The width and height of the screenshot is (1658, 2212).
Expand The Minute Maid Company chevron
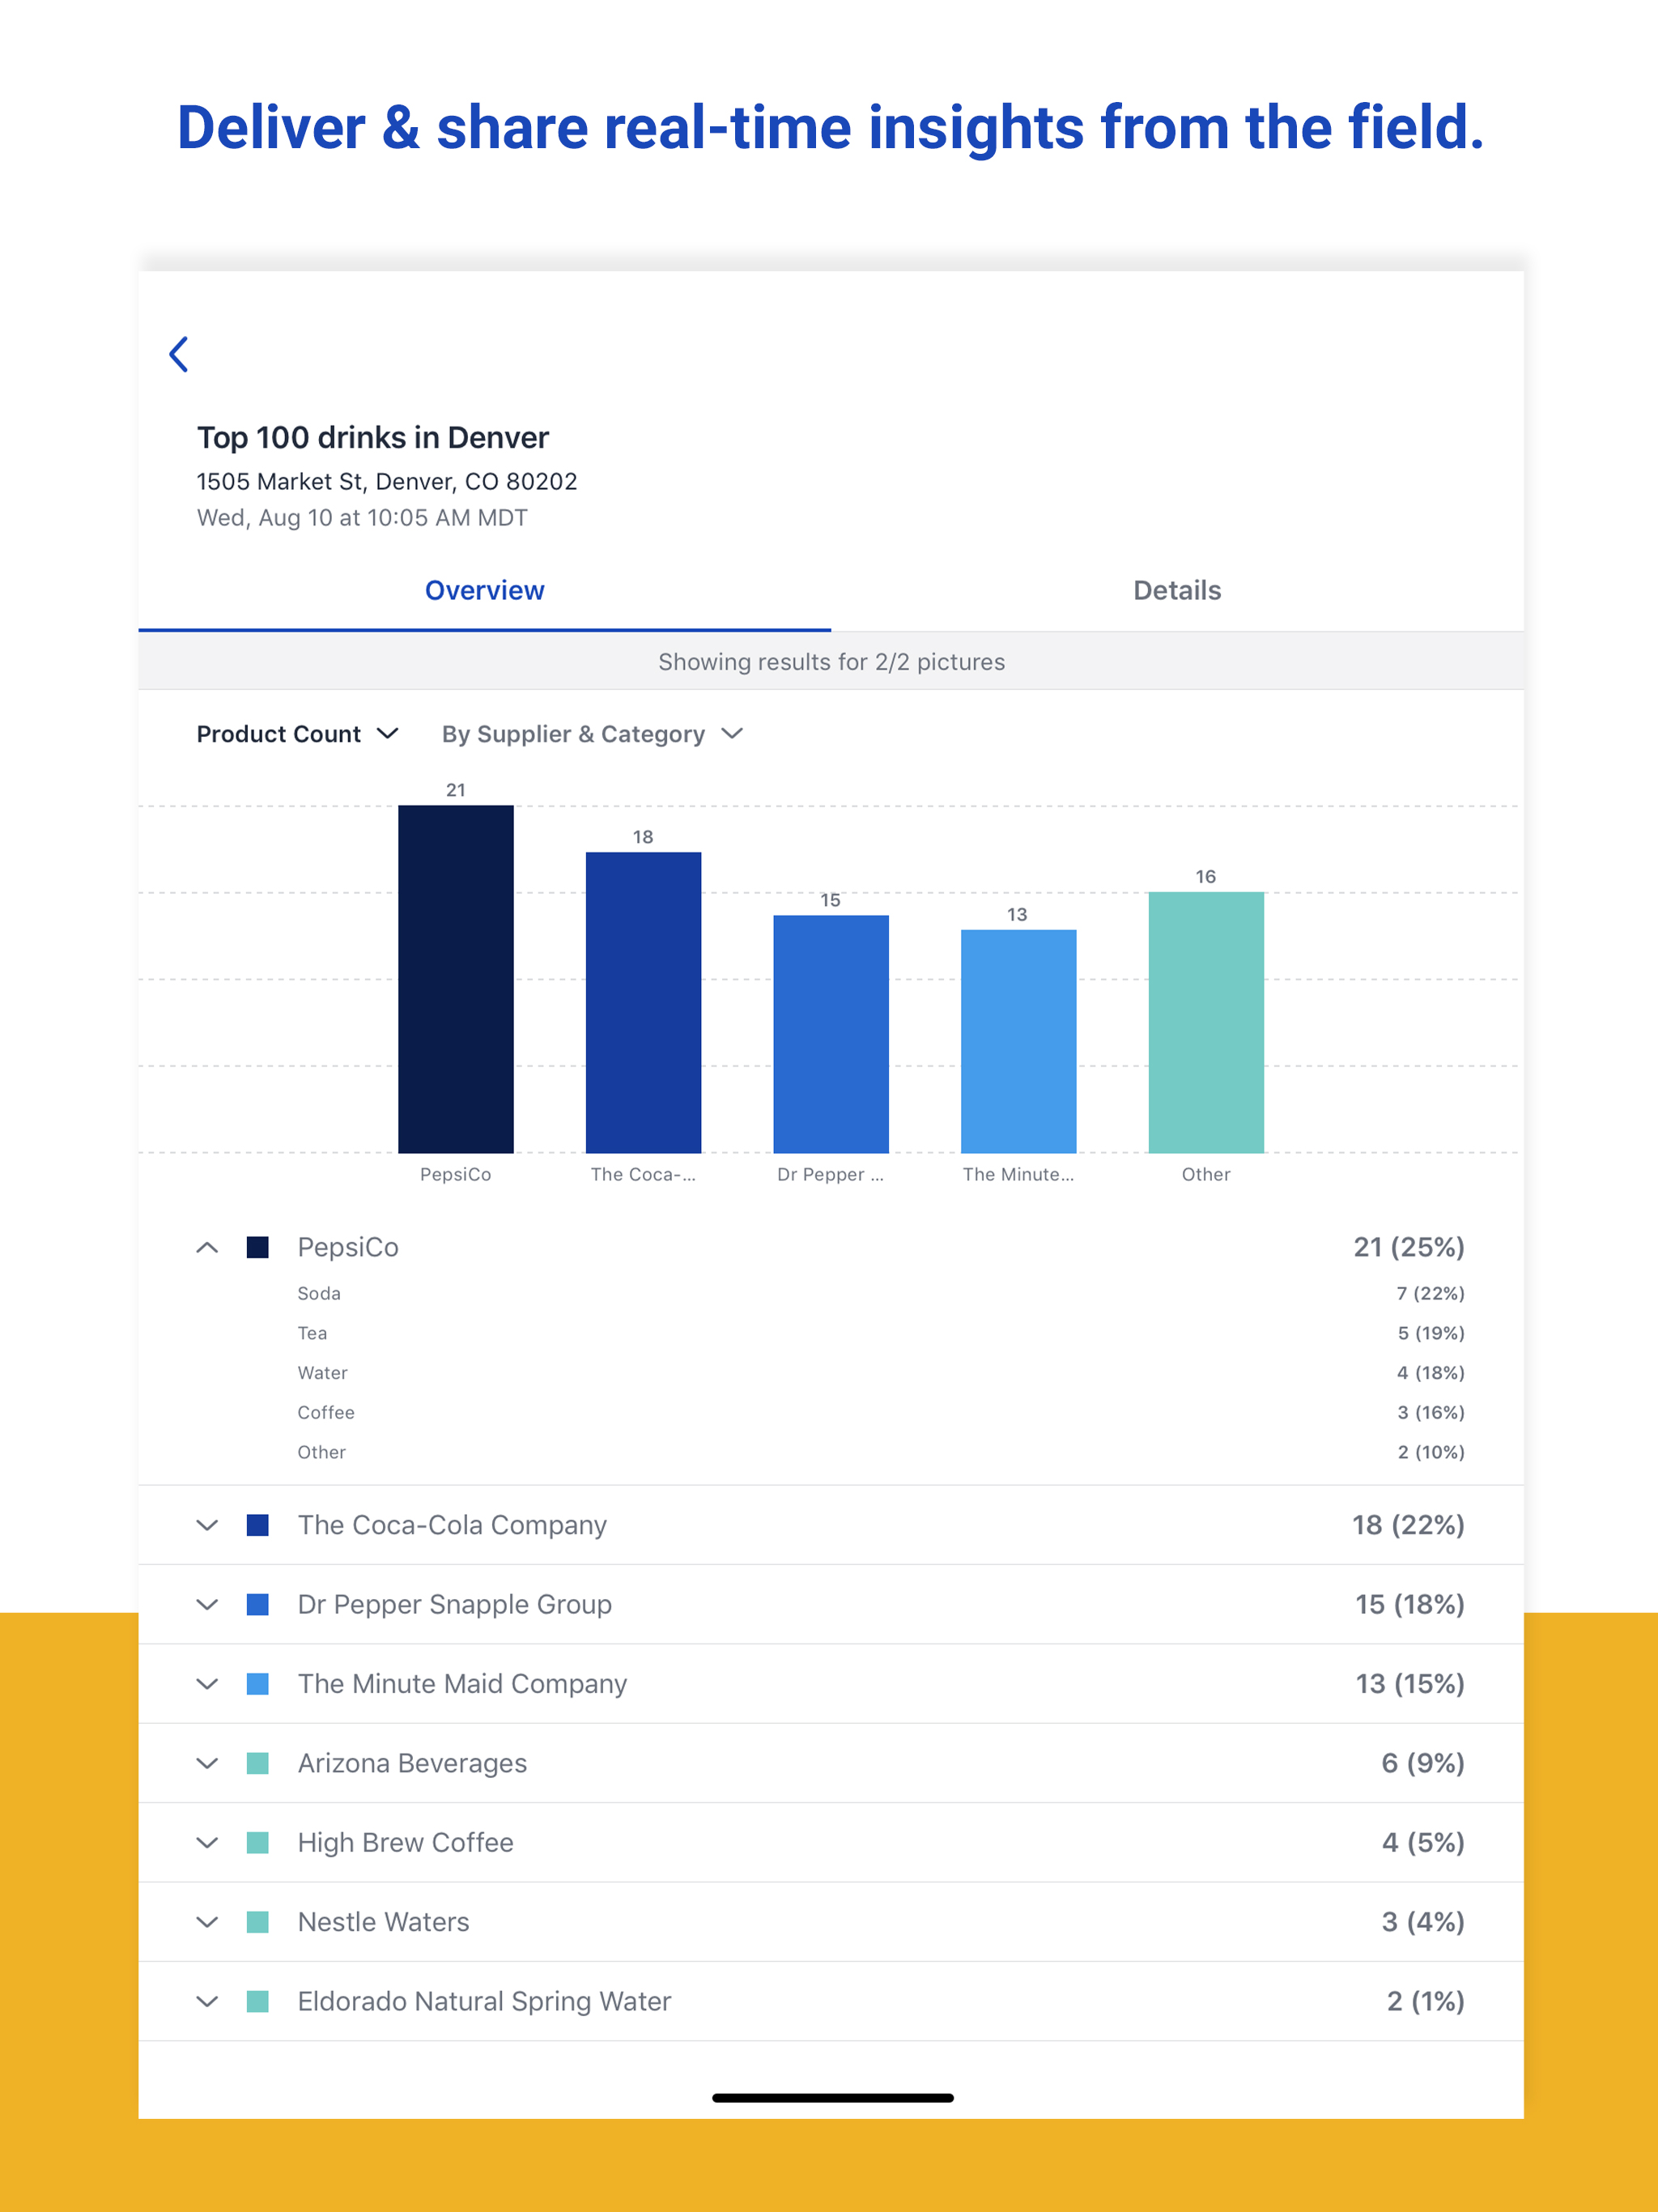207,1684
